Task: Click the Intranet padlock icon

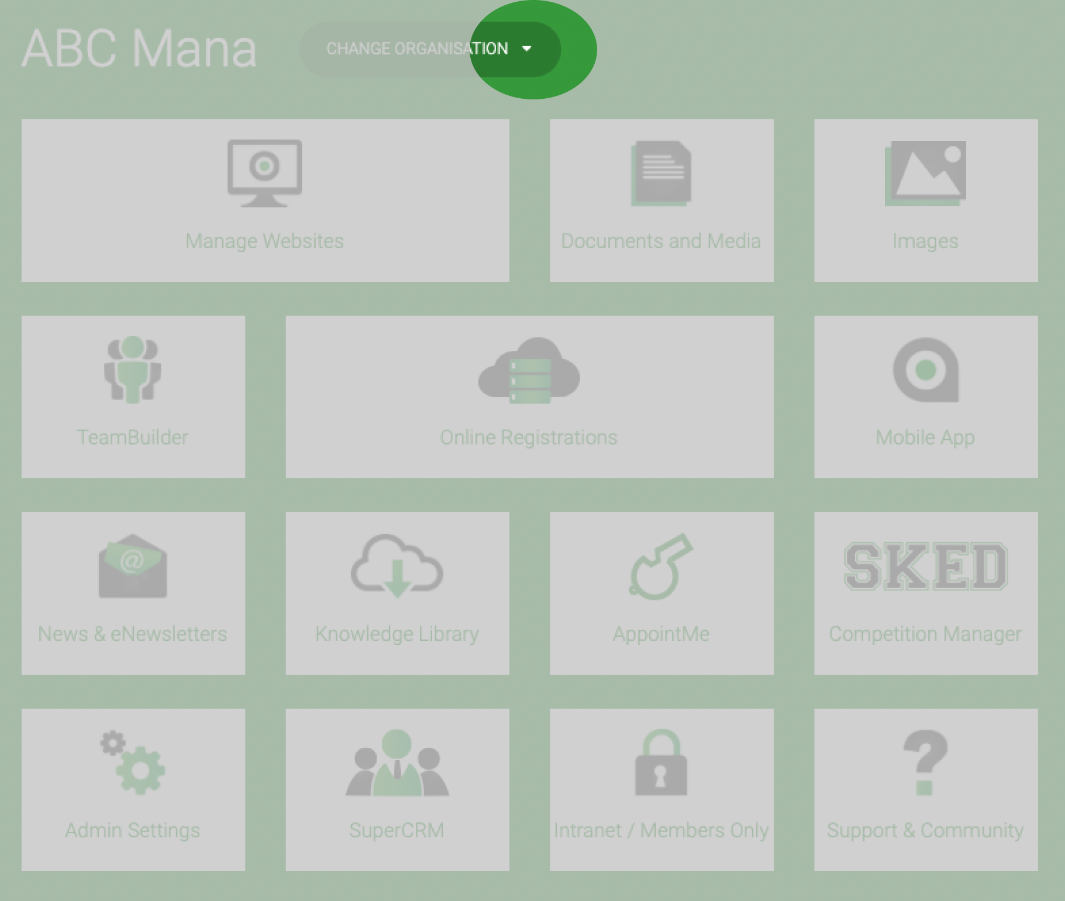Action: point(661,762)
